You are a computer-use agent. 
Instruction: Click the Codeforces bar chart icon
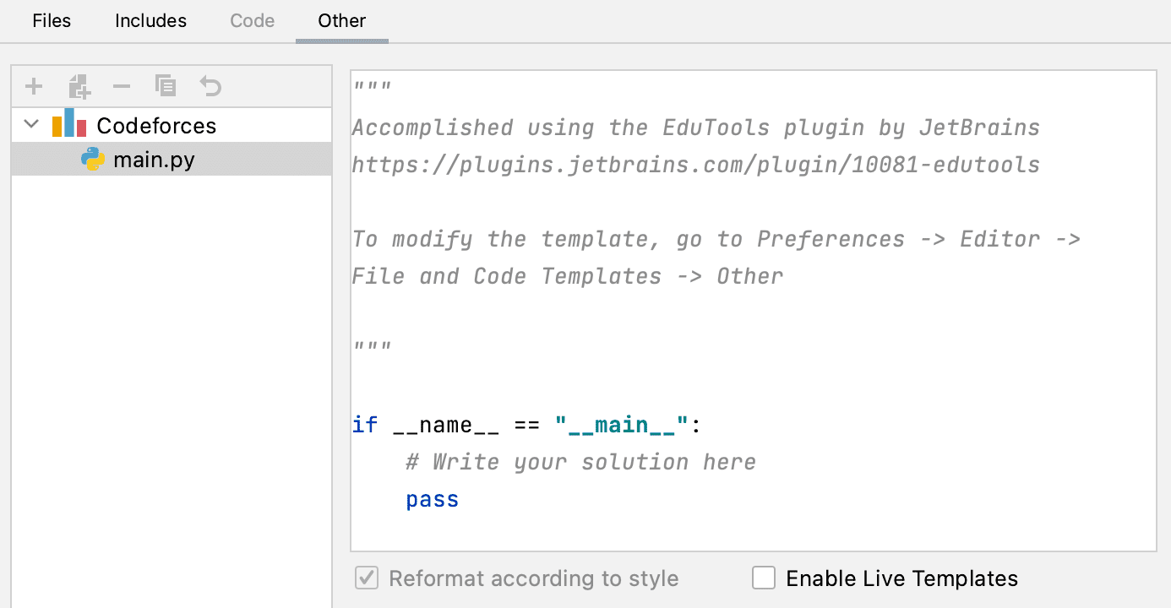(x=69, y=124)
